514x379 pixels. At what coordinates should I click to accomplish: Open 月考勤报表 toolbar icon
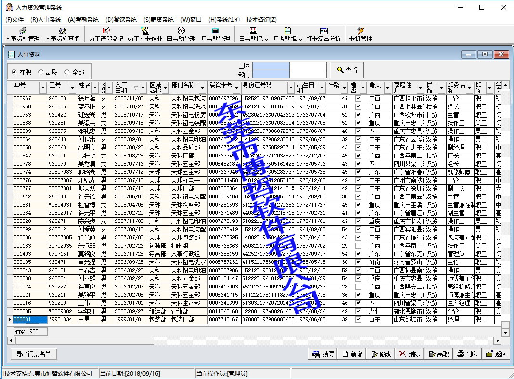pyautogui.click(x=287, y=35)
